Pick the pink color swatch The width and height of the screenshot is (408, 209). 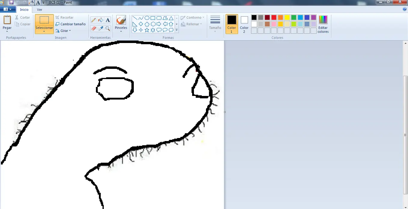pos(274,24)
